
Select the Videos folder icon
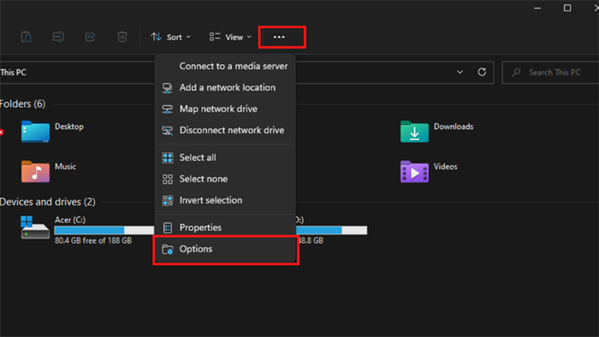[414, 172]
